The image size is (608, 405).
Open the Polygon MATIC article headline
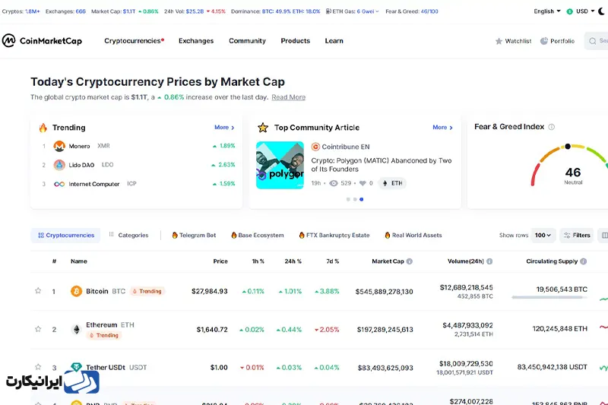(382, 165)
